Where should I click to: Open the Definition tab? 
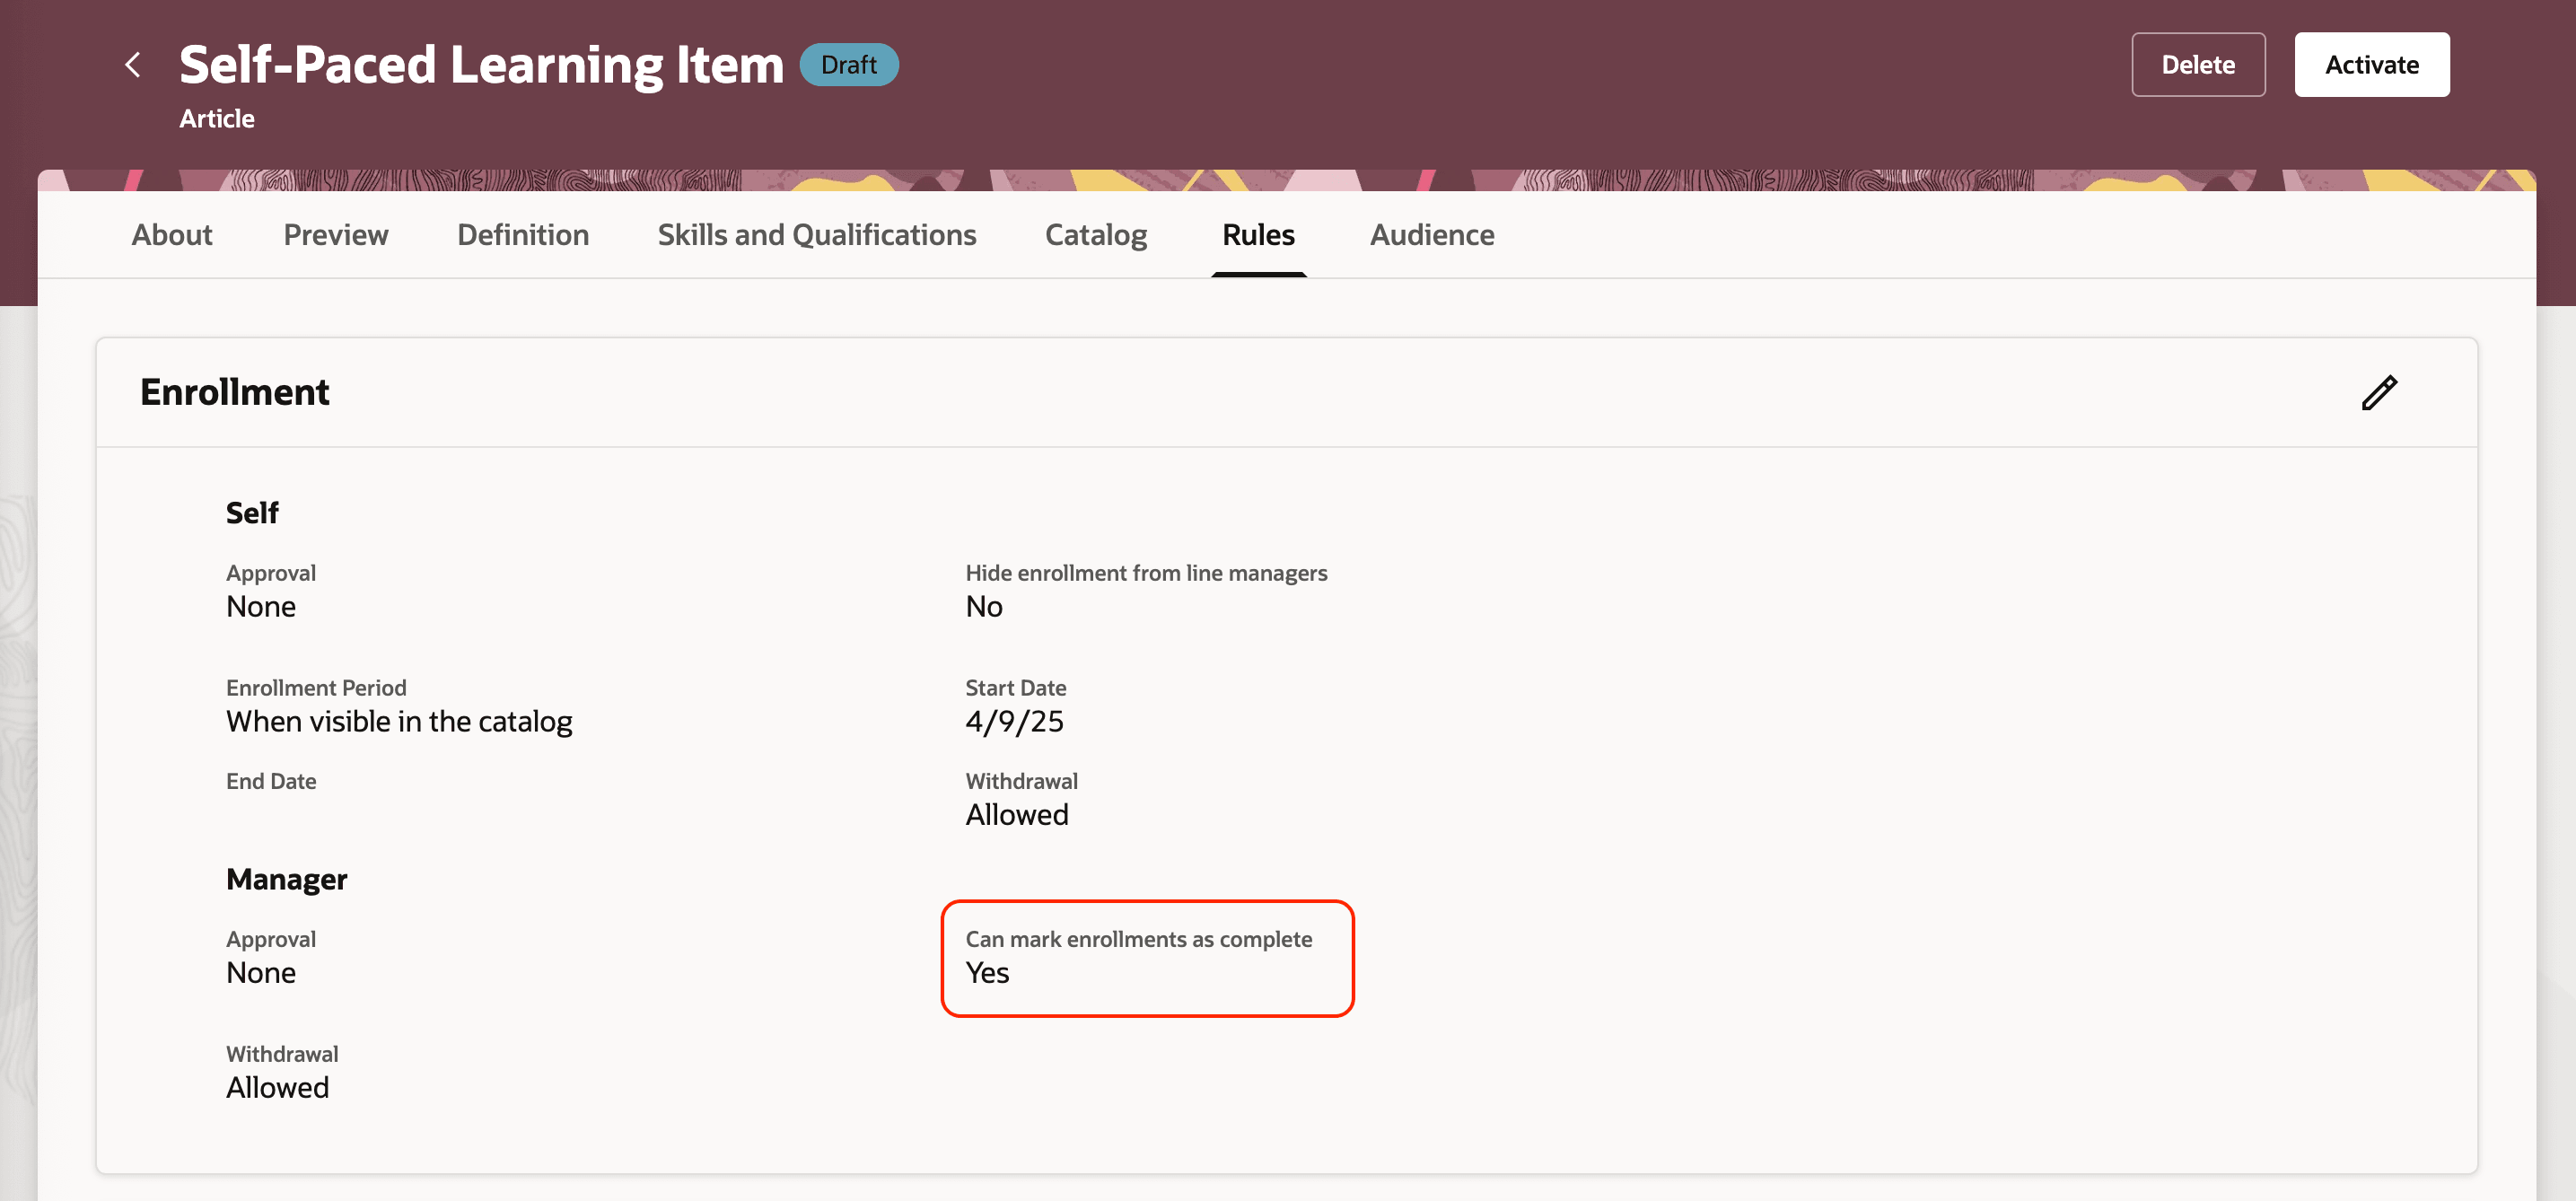click(x=523, y=235)
